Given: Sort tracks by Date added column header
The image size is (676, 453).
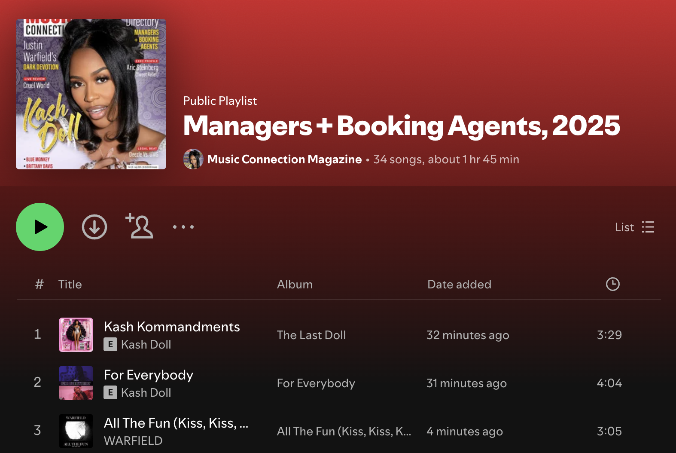Looking at the screenshot, I should coord(459,284).
